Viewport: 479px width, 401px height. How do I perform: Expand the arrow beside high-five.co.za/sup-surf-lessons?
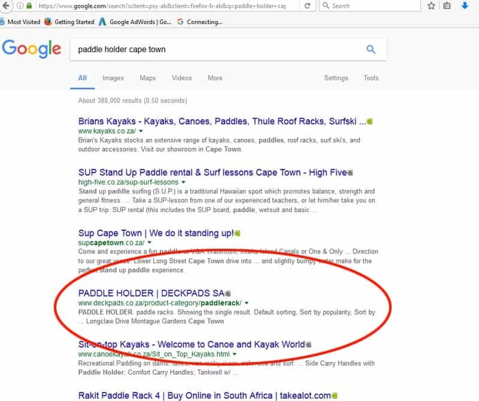(x=183, y=182)
